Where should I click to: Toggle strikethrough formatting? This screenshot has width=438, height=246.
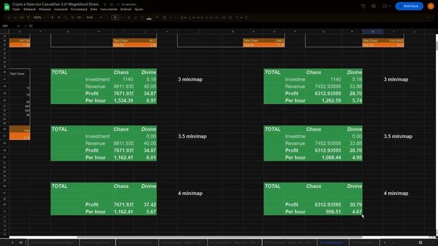click(x=142, y=18)
